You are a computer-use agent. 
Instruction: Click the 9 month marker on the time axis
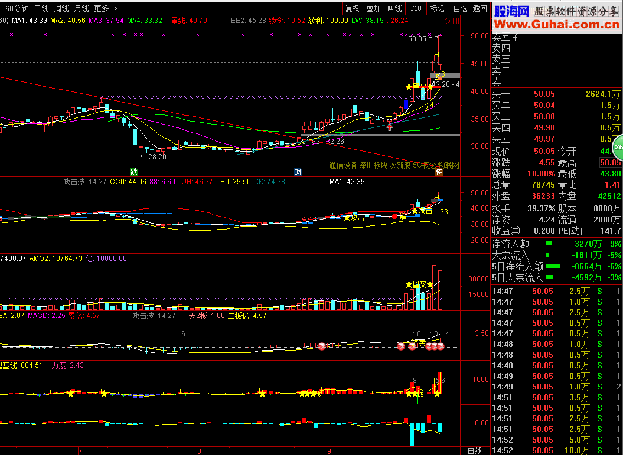pos(329,451)
